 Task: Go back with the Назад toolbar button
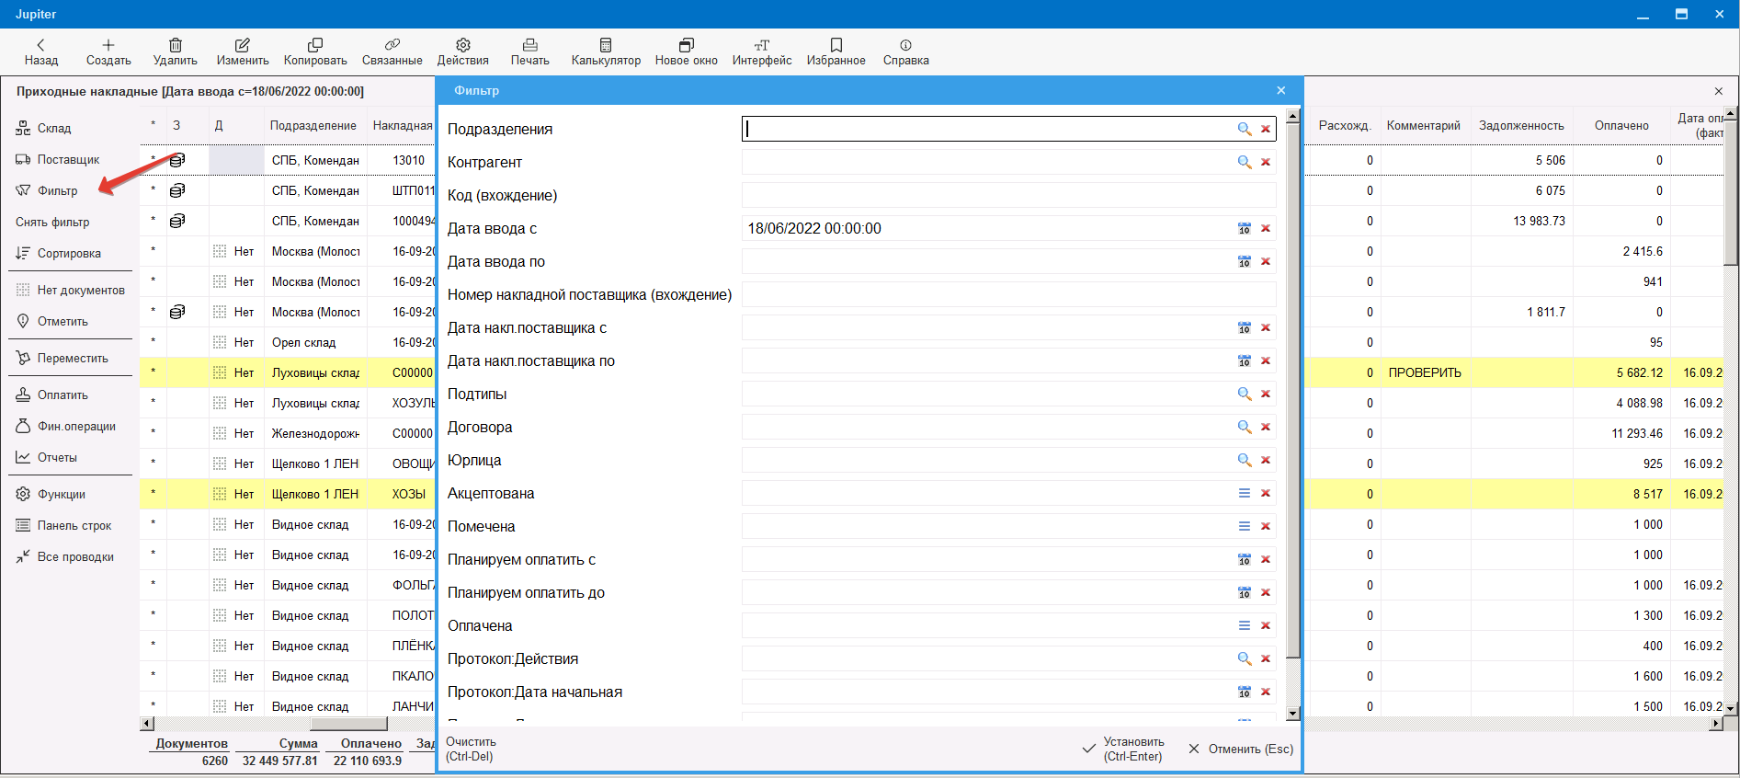click(x=40, y=52)
